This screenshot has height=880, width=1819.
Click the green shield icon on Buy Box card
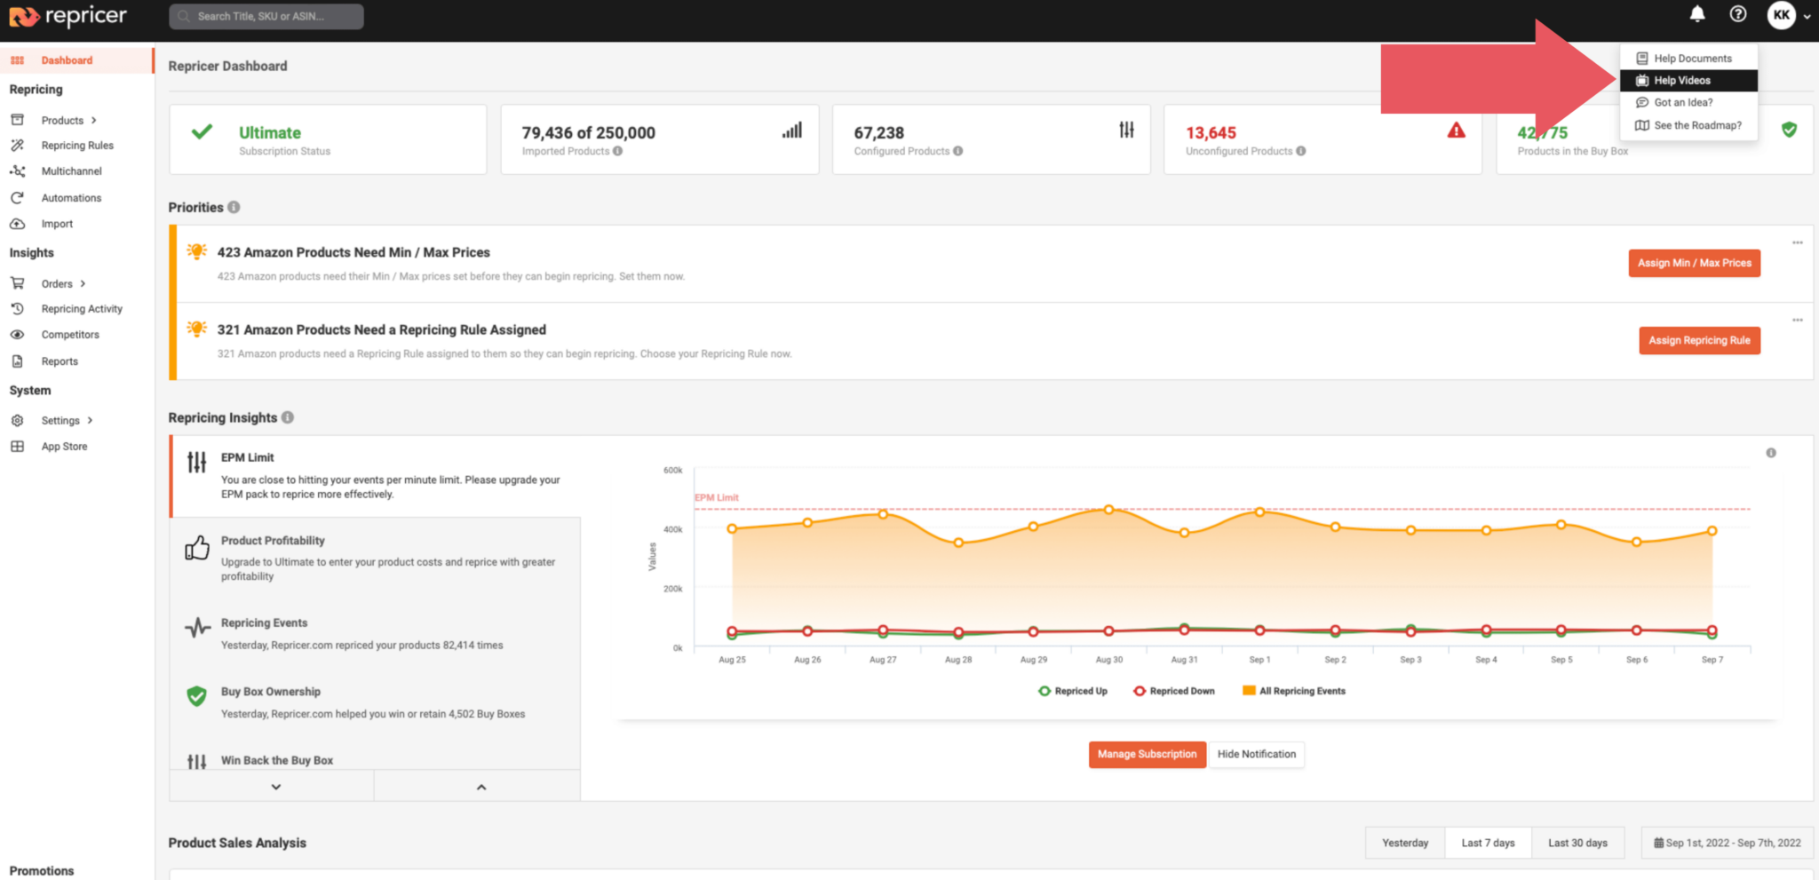[1790, 130]
